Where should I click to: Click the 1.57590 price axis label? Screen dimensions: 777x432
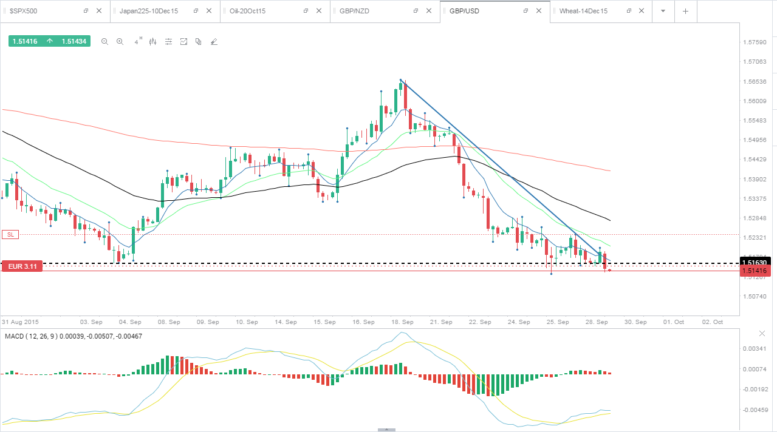coord(754,42)
